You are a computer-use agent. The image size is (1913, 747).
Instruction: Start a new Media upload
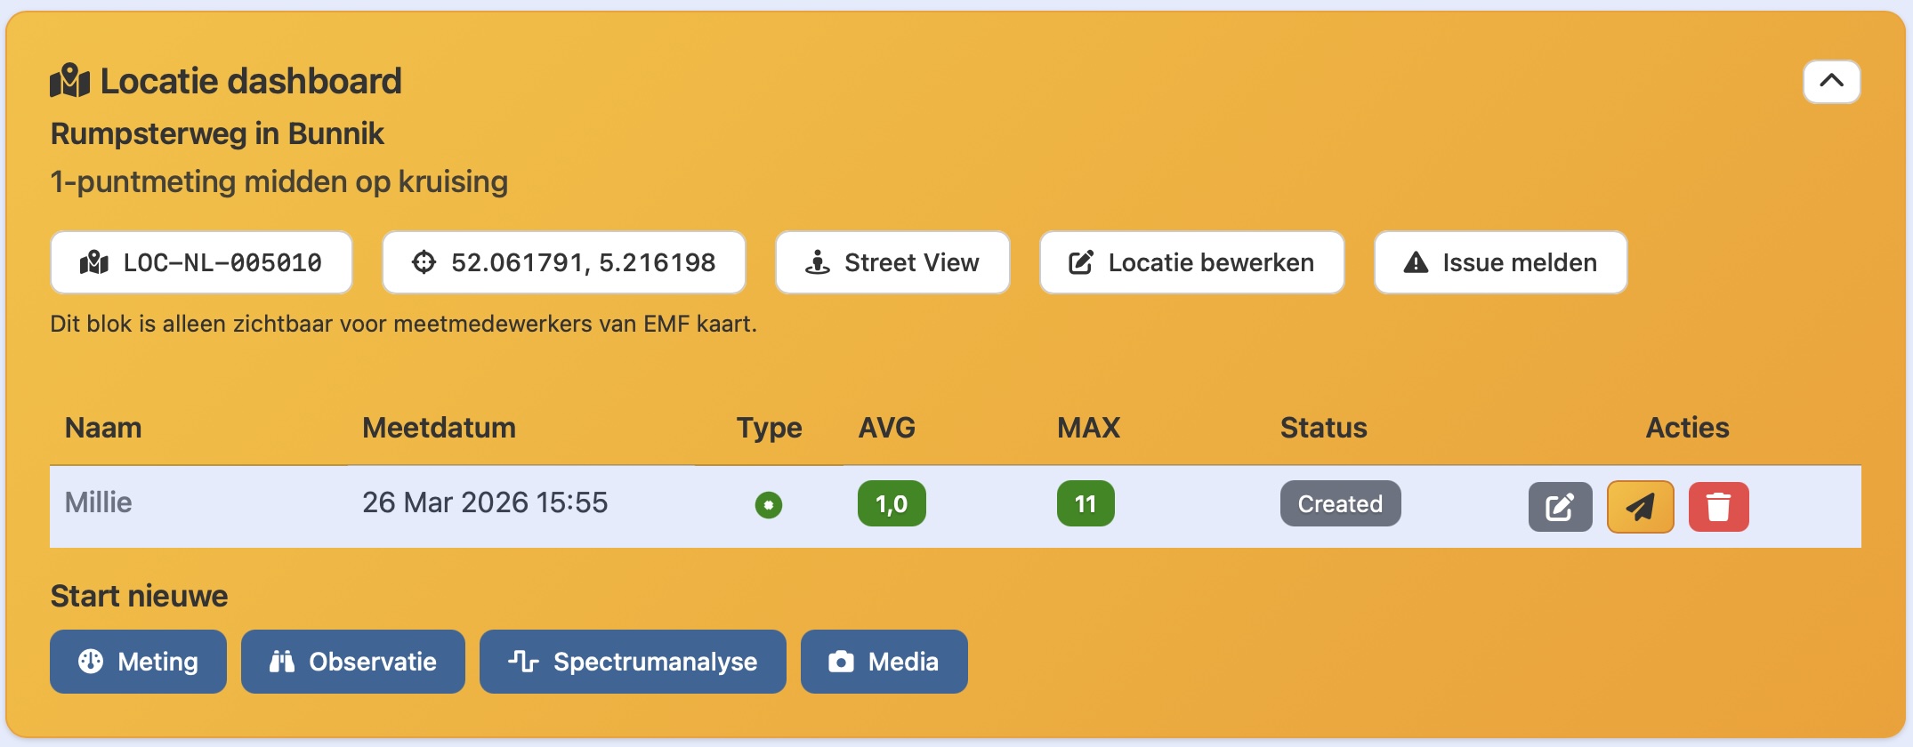pos(884,662)
